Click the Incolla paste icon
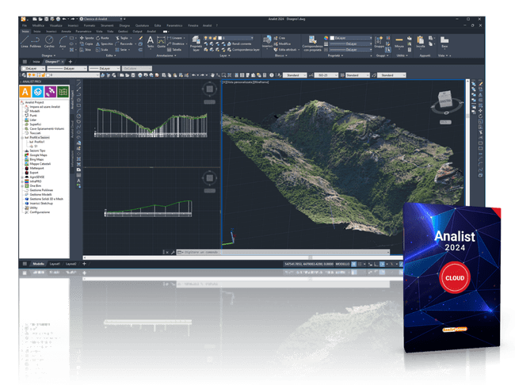Image resolution: width=515 pixels, height=385 pixels. [421, 42]
